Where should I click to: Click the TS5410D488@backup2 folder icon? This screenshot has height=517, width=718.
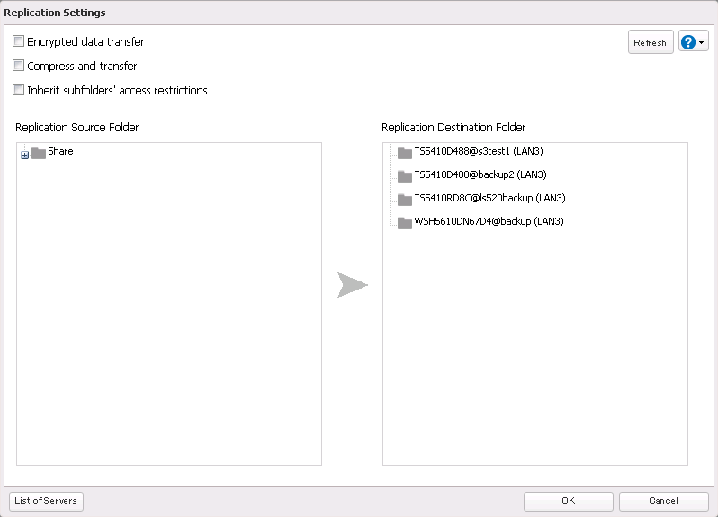coord(405,176)
